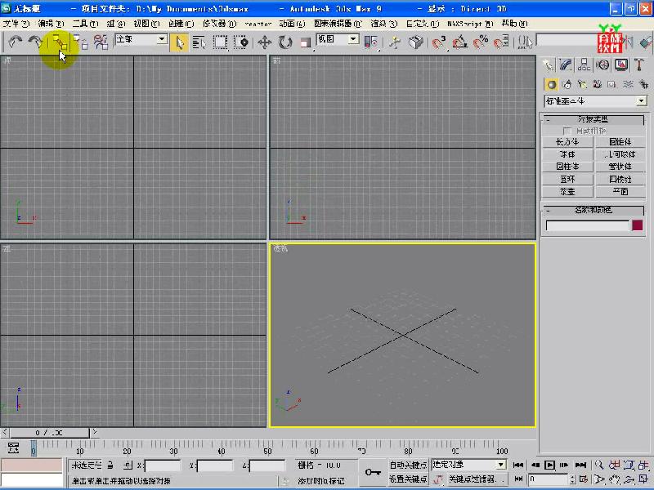Open the Time Configuration icon
The image size is (654, 490).
(x=584, y=479)
